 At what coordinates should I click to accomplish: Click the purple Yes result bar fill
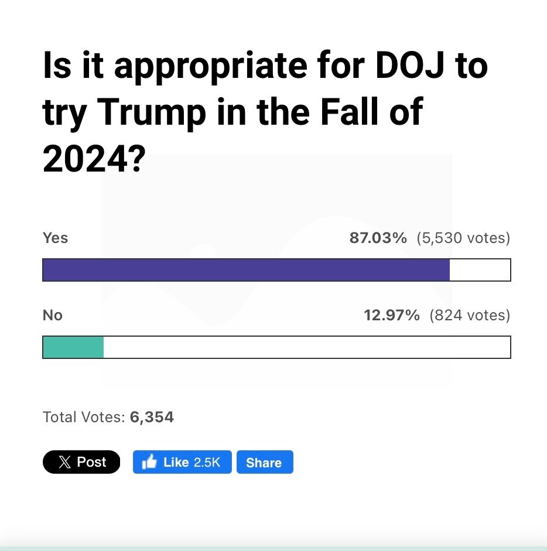pos(246,270)
